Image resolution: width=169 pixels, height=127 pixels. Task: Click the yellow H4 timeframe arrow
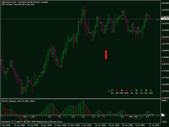(x=137, y=90)
